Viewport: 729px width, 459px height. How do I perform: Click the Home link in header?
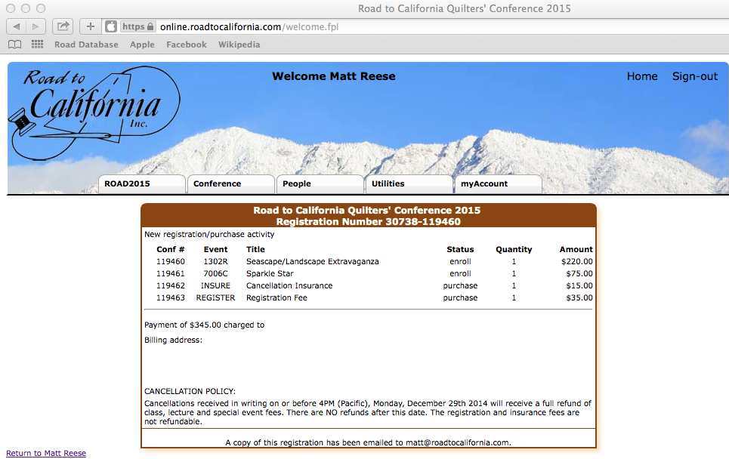click(x=642, y=76)
